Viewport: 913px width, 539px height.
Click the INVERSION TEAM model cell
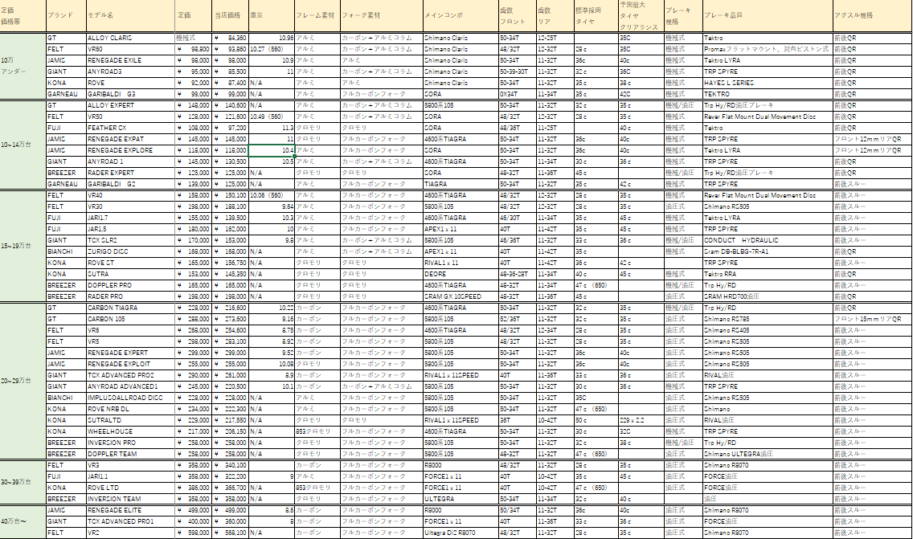(x=129, y=498)
